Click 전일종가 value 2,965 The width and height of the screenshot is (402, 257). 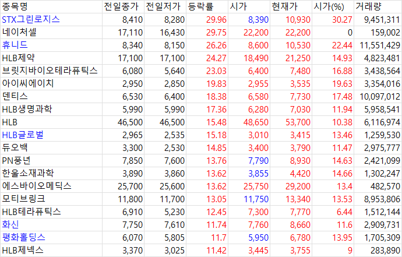(132, 135)
